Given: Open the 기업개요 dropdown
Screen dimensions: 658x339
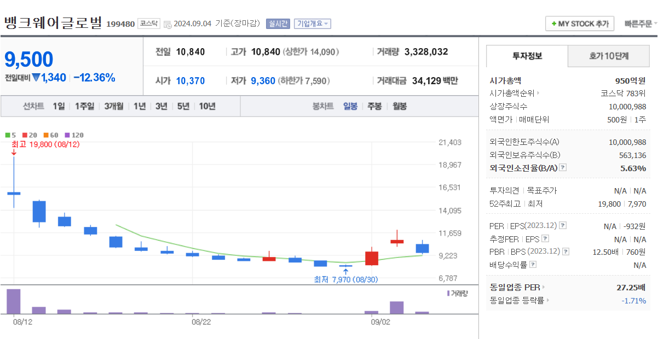Looking at the screenshot, I should pos(313,24).
